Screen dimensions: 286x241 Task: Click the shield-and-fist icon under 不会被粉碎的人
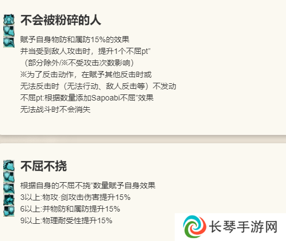point(9,31)
